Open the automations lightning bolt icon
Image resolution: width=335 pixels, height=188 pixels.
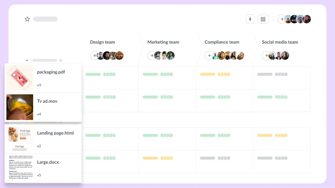(x=250, y=19)
